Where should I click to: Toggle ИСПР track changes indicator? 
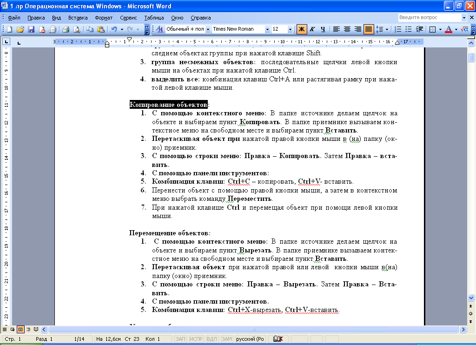(x=196, y=339)
